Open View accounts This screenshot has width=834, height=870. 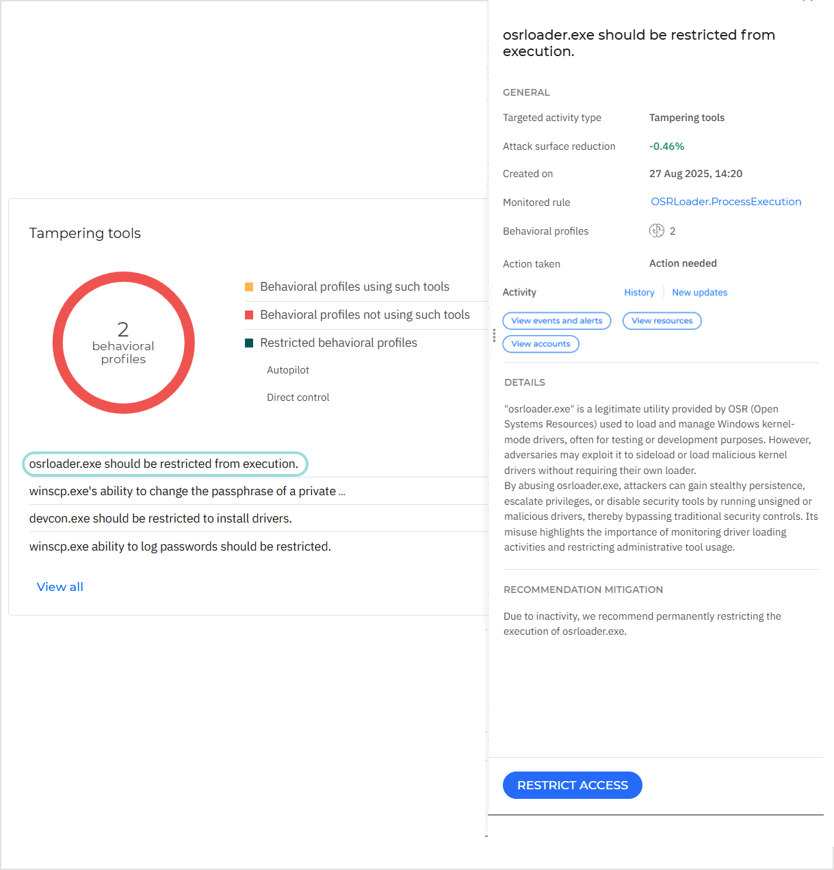tap(540, 344)
